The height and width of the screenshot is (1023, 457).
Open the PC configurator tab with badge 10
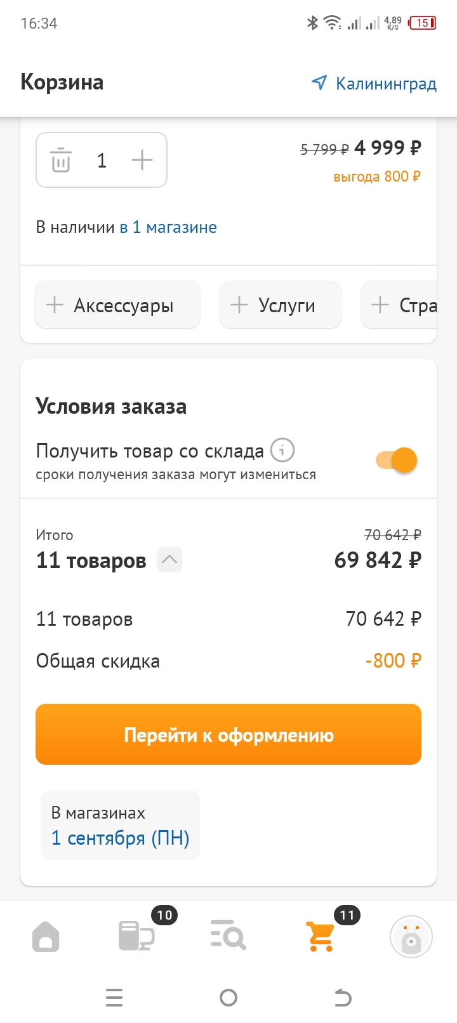coord(137,935)
